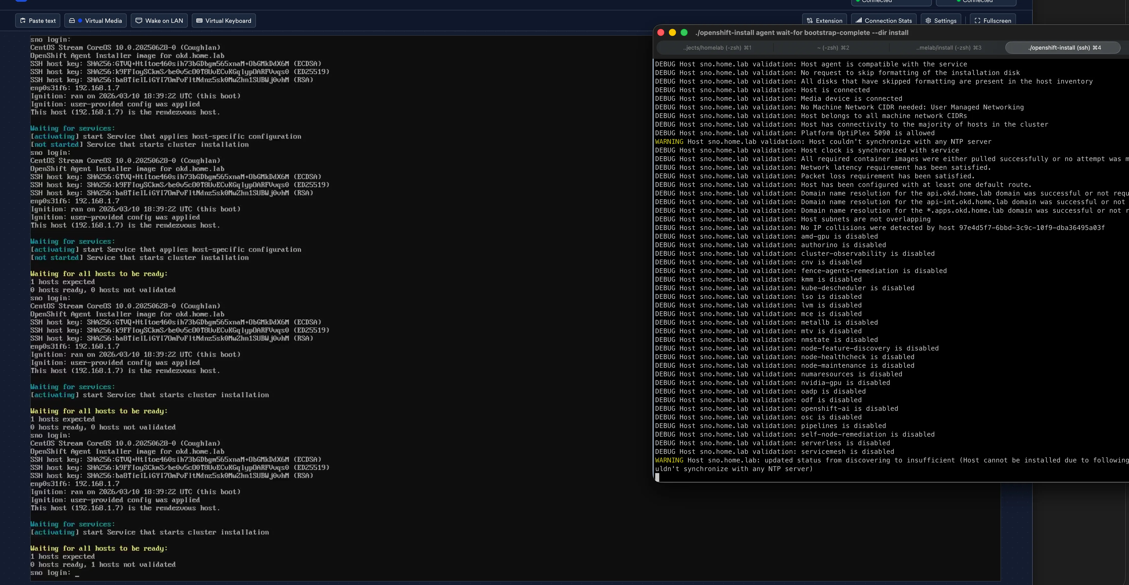Screen dimensions: 1129x585
Task: Click the "kube-descheduler is disabled" line
Action: pyautogui.click(x=785, y=288)
